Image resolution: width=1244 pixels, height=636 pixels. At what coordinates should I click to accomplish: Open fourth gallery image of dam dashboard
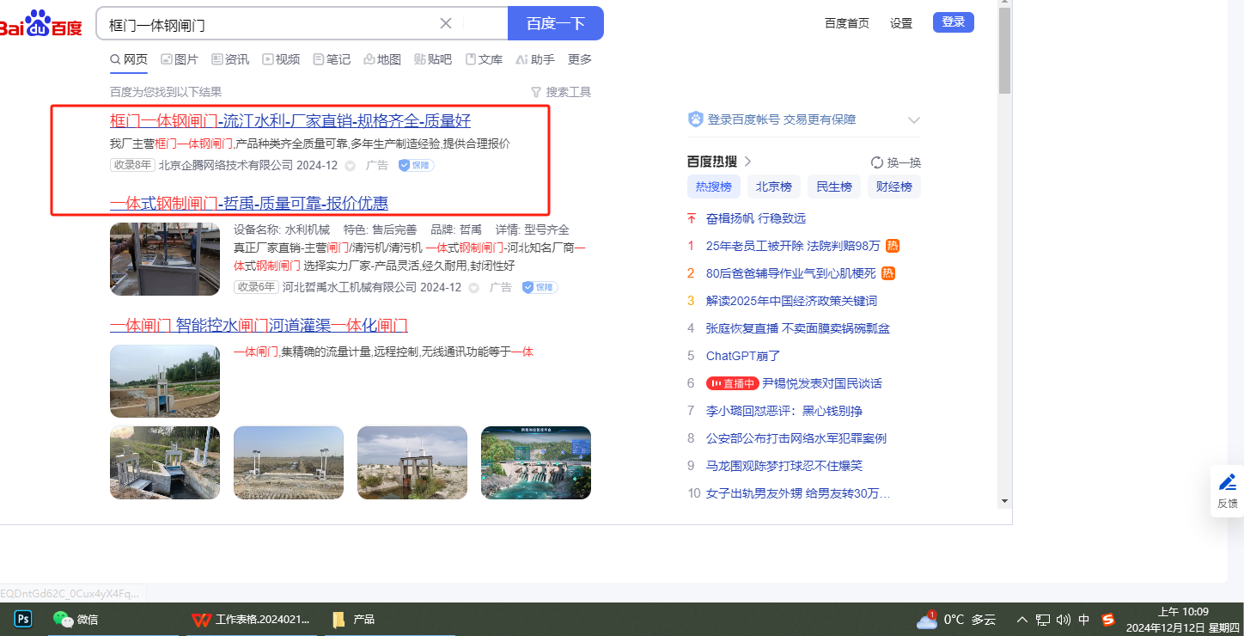click(x=536, y=463)
